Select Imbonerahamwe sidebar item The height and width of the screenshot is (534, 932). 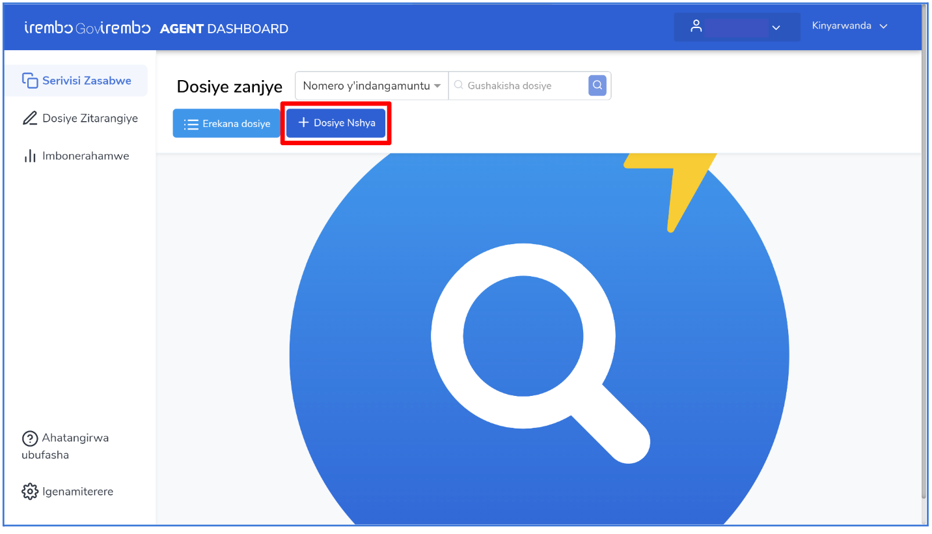[76, 156]
